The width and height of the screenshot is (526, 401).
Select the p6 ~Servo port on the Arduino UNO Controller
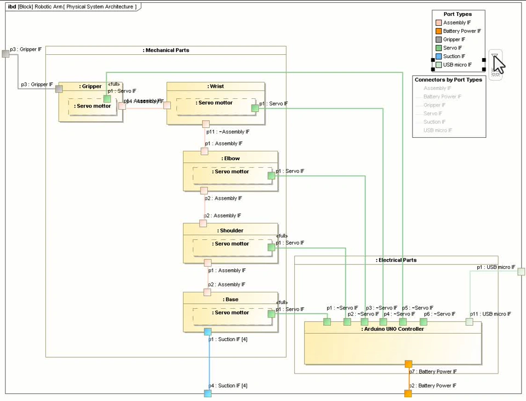click(x=424, y=322)
